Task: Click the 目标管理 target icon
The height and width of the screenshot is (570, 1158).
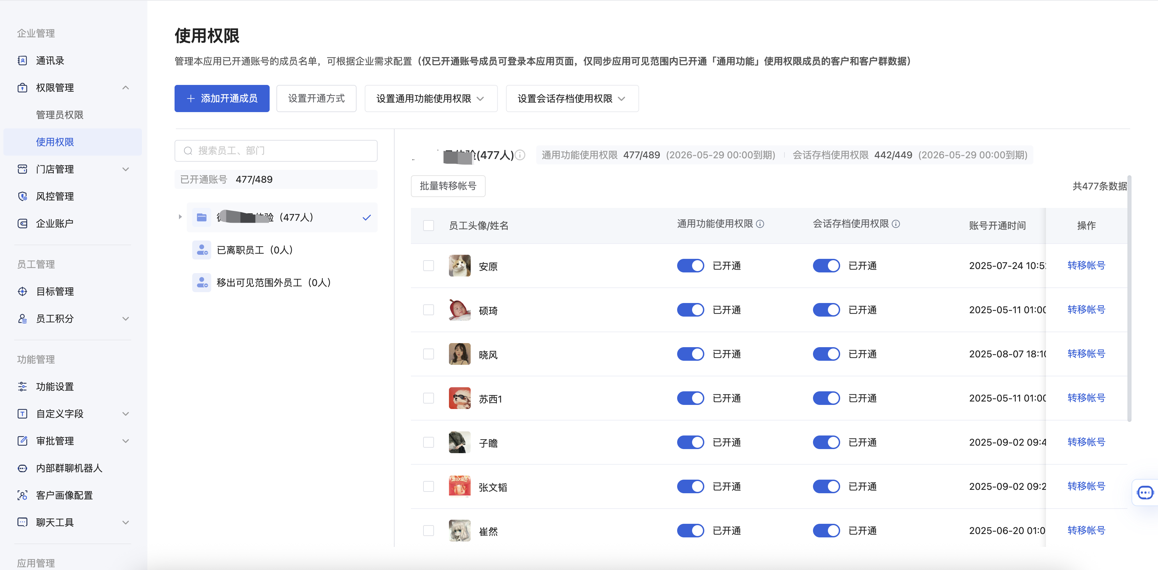Action: 22,291
